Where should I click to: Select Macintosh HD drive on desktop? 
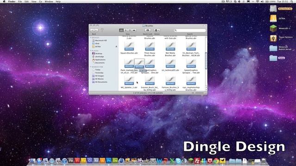click(273, 9)
